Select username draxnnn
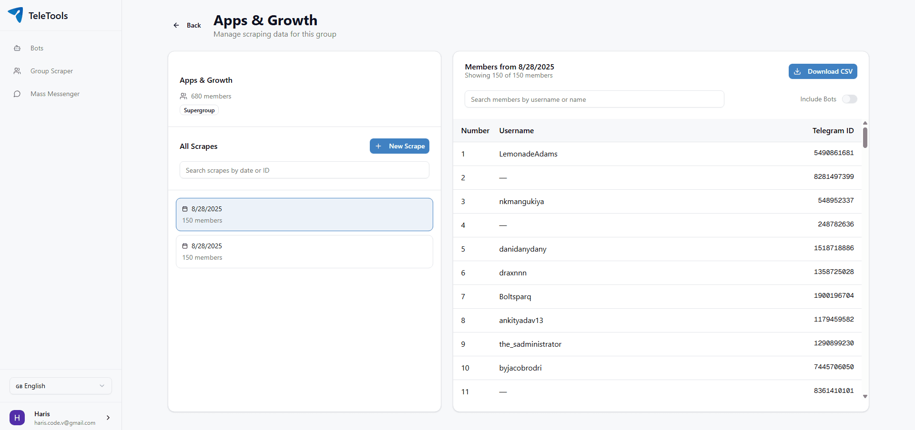The width and height of the screenshot is (915, 430). click(513, 273)
